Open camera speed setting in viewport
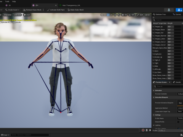Screen dimensions: 183x137 147,15
